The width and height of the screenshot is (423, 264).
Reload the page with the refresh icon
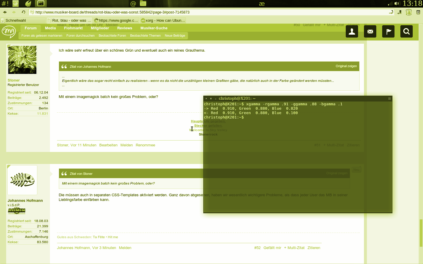23,12
